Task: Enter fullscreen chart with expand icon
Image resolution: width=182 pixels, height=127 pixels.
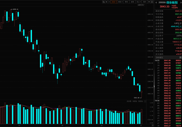Action: pos(152,2)
